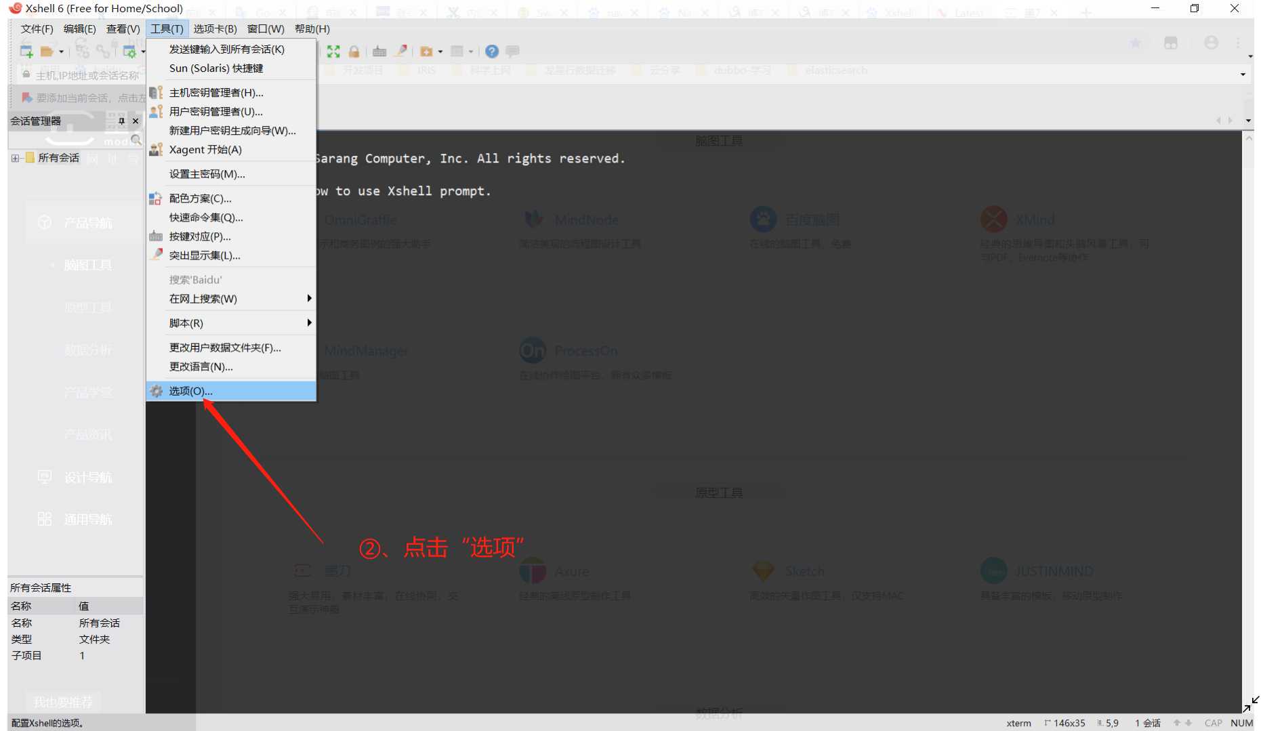Open the 窗口(W) menu

[x=266, y=29]
